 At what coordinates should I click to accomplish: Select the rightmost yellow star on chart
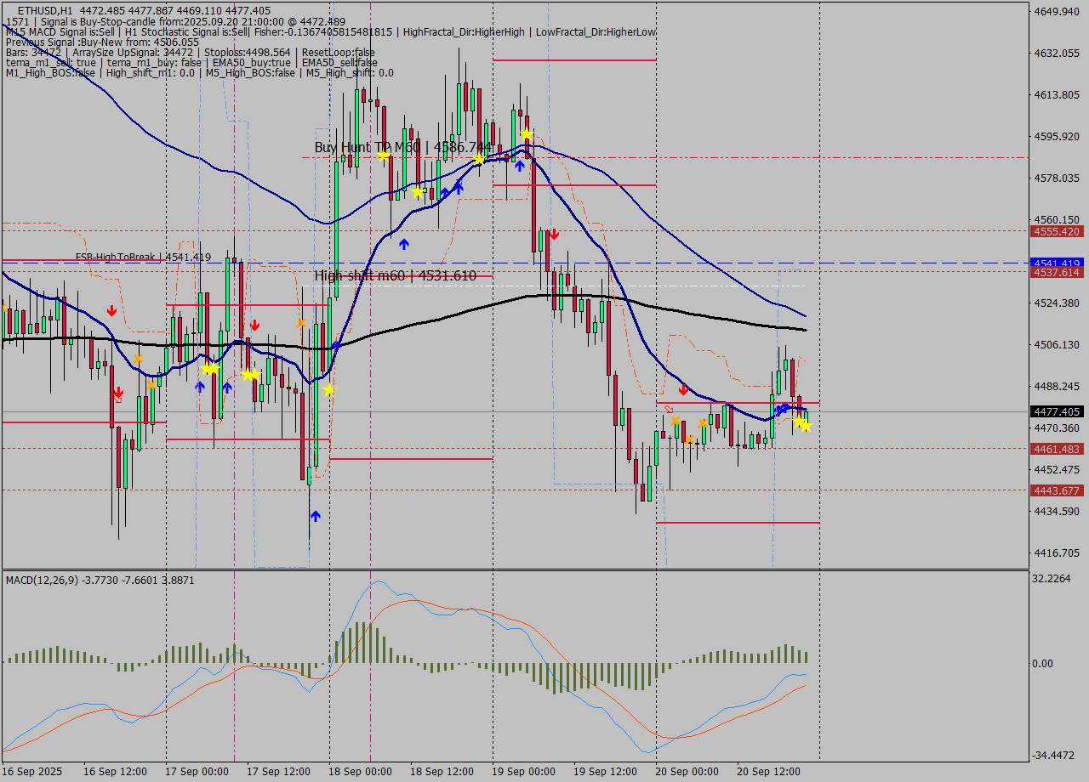point(805,425)
